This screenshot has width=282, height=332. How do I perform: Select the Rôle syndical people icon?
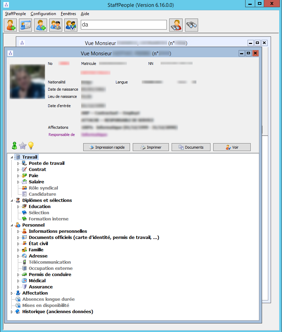[24, 188]
